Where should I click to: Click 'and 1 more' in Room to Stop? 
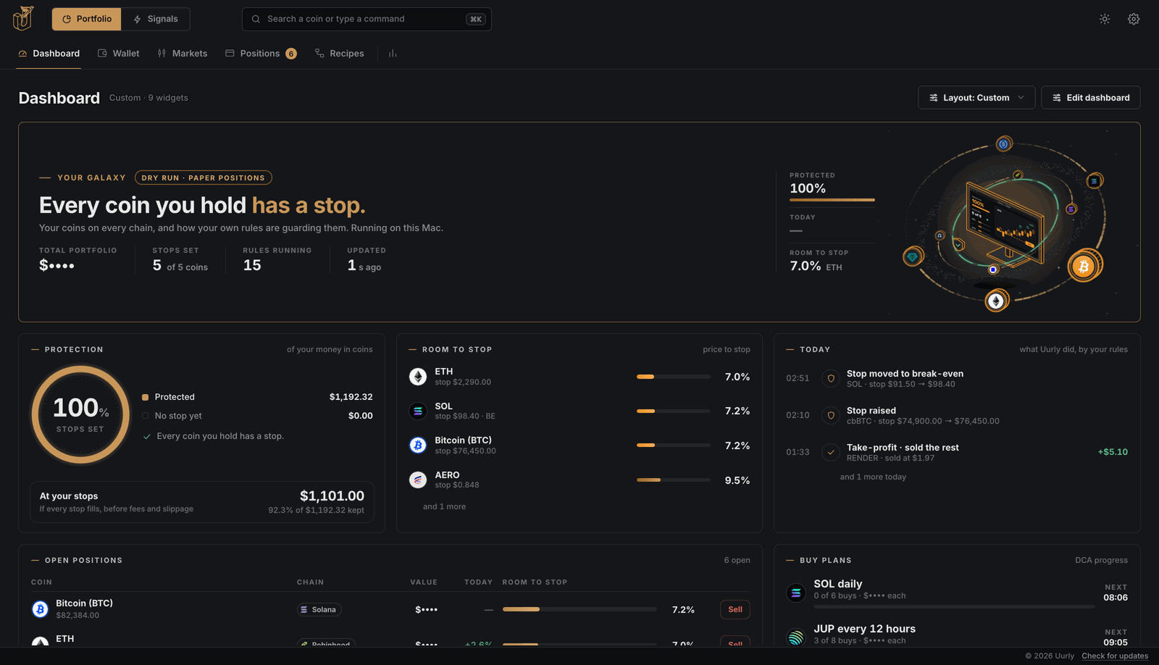point(444,506)
